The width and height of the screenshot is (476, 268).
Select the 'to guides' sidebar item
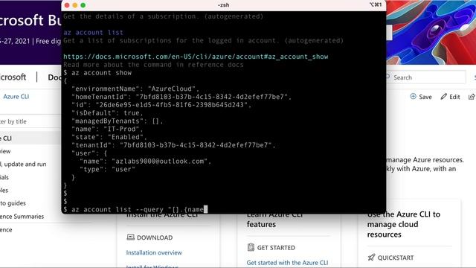tap(13, 203)
